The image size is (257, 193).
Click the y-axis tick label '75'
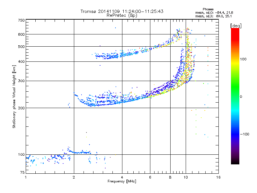[x=22, y=172]
